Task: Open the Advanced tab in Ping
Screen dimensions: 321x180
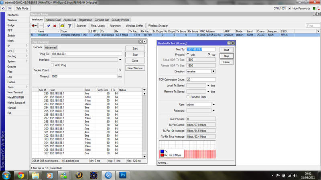Action: coord(51,48)
